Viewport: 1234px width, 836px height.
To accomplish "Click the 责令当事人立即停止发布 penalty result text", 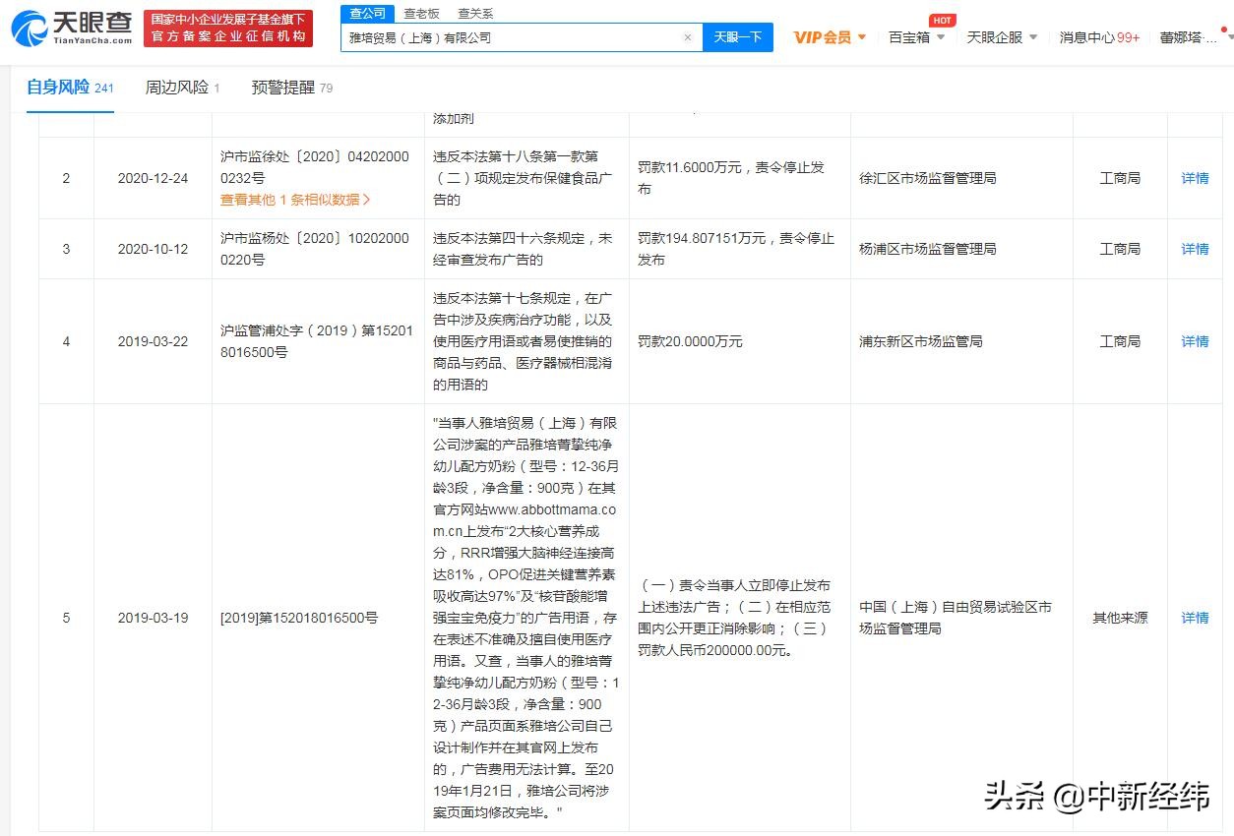I will [734, 618].
